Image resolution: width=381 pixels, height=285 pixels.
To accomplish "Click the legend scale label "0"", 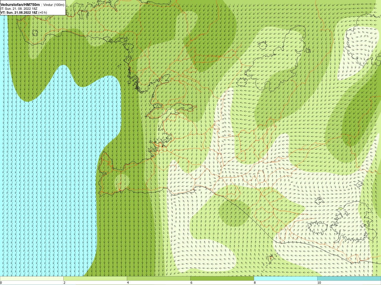I will pyautogui.click(x=1, y=283).
